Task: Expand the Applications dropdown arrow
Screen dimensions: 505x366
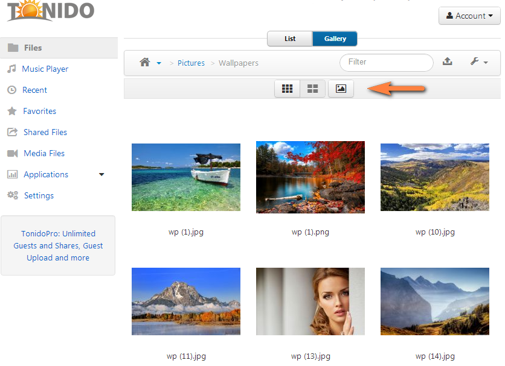Action: [101, 175]
